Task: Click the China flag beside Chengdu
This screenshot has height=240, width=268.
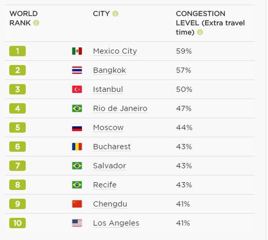Action: [x=77, y=204]
